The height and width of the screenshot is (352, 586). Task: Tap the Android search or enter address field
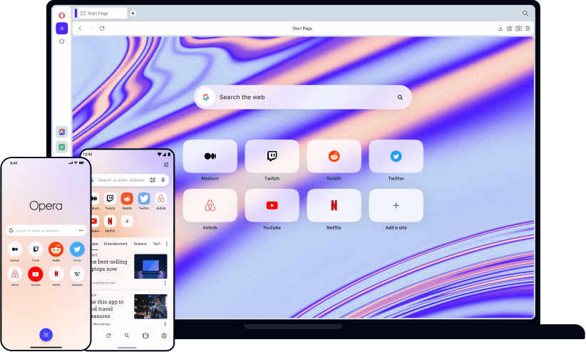[129, 180]
